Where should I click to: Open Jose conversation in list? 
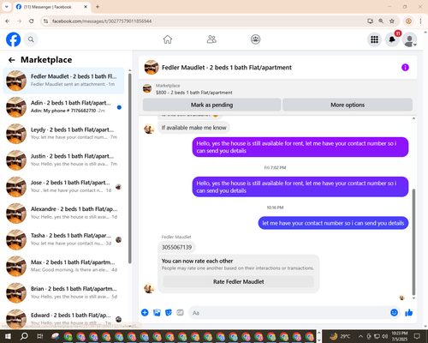pos(63,187)
